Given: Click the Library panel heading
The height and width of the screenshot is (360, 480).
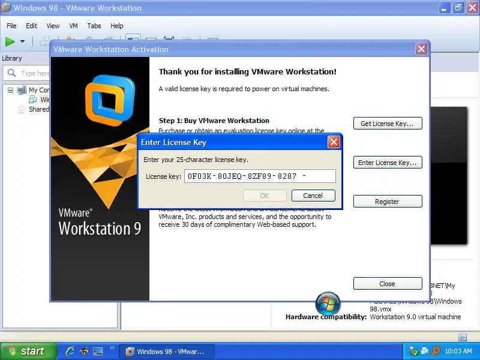Looking at the screenshot, I should (x=12, y=58).
